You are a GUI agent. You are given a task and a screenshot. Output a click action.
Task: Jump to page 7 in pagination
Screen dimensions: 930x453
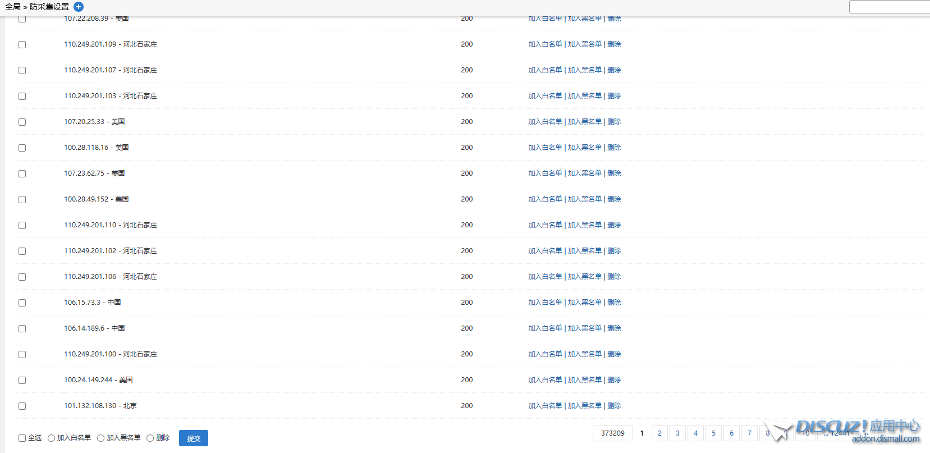coord(749,433)
